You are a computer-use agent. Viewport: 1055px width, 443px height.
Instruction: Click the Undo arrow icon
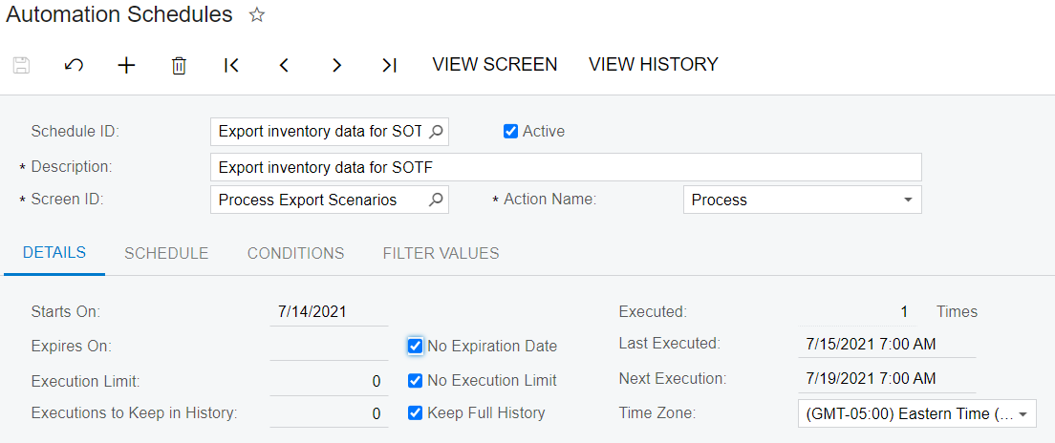pos(74,65)
